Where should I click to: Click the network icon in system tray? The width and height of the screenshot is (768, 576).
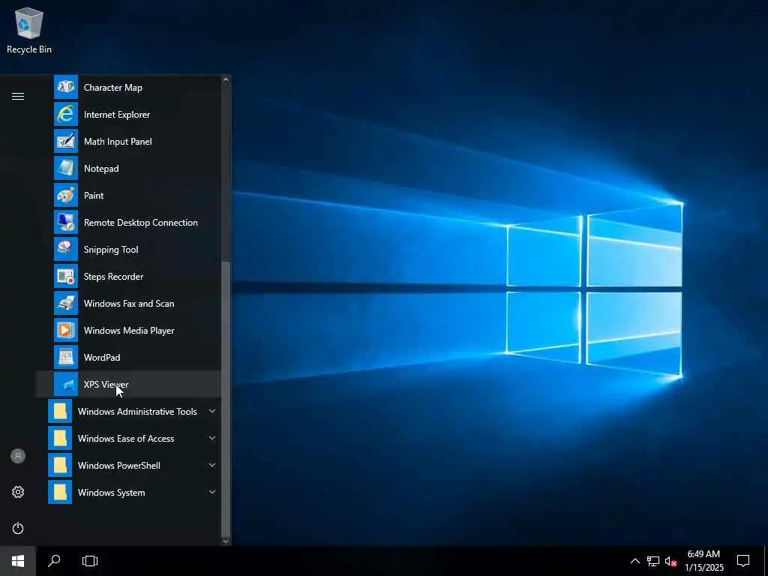(x=653, y=561)
